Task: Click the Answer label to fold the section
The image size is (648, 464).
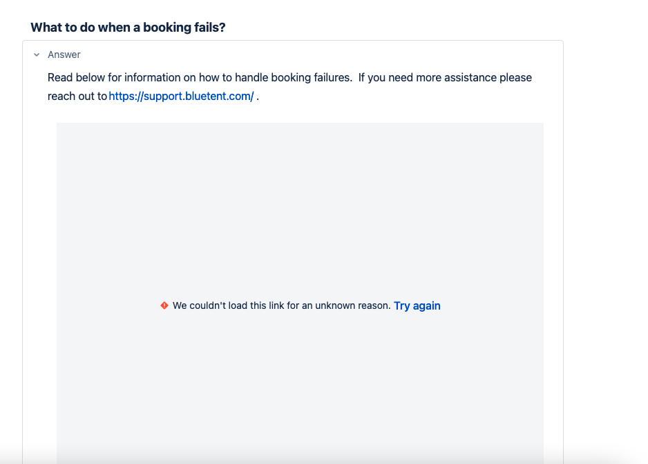Action: pos(64,54)
